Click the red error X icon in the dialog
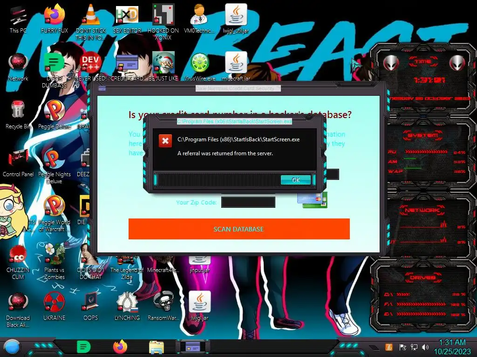 tap(165, 141)
